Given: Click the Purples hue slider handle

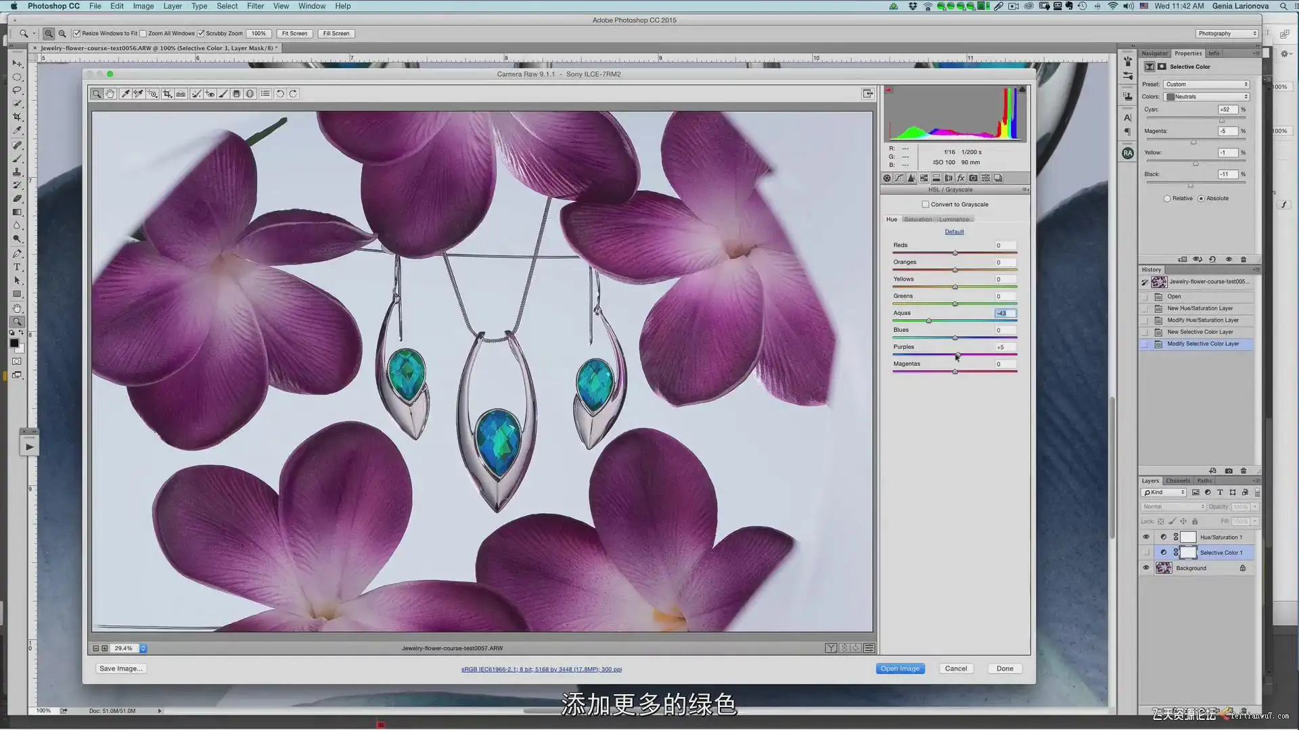Looking at the screenshot, I should pyautogui.click(x=957, y=354).
